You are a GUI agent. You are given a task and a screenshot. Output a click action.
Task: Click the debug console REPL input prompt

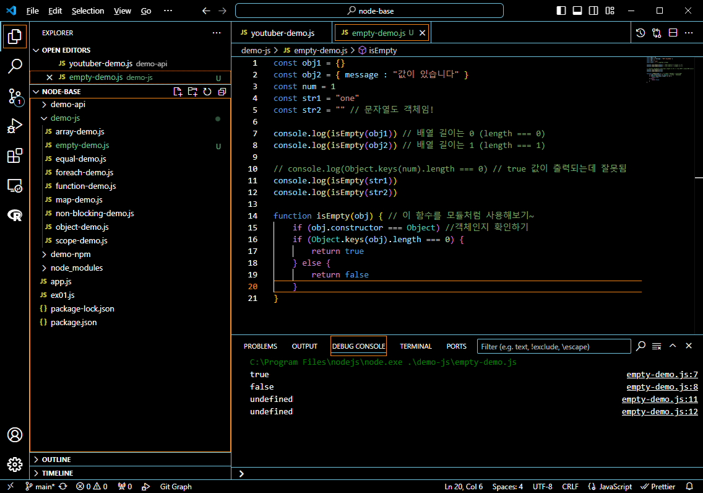click(x=467, y=473)
